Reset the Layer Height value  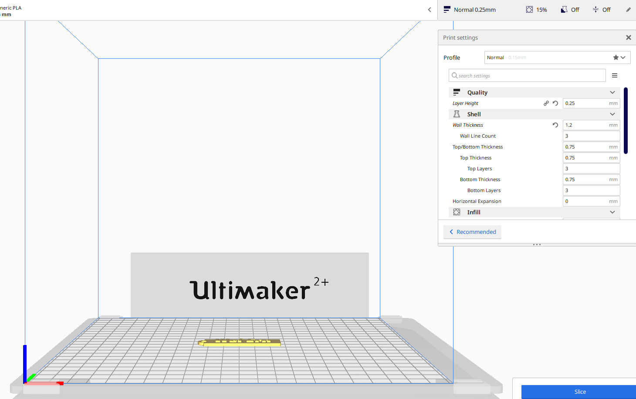tap(555, 103)
